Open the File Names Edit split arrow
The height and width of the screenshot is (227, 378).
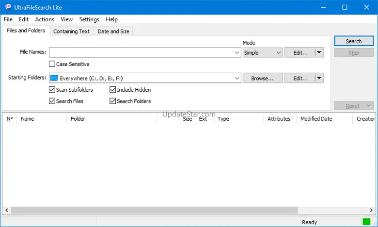pyautogui.click(x=318, y=52)
